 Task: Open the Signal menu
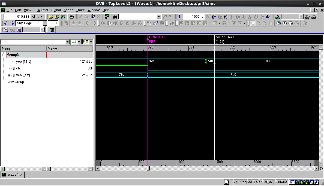pyautogui.click(x=56, y=10)
